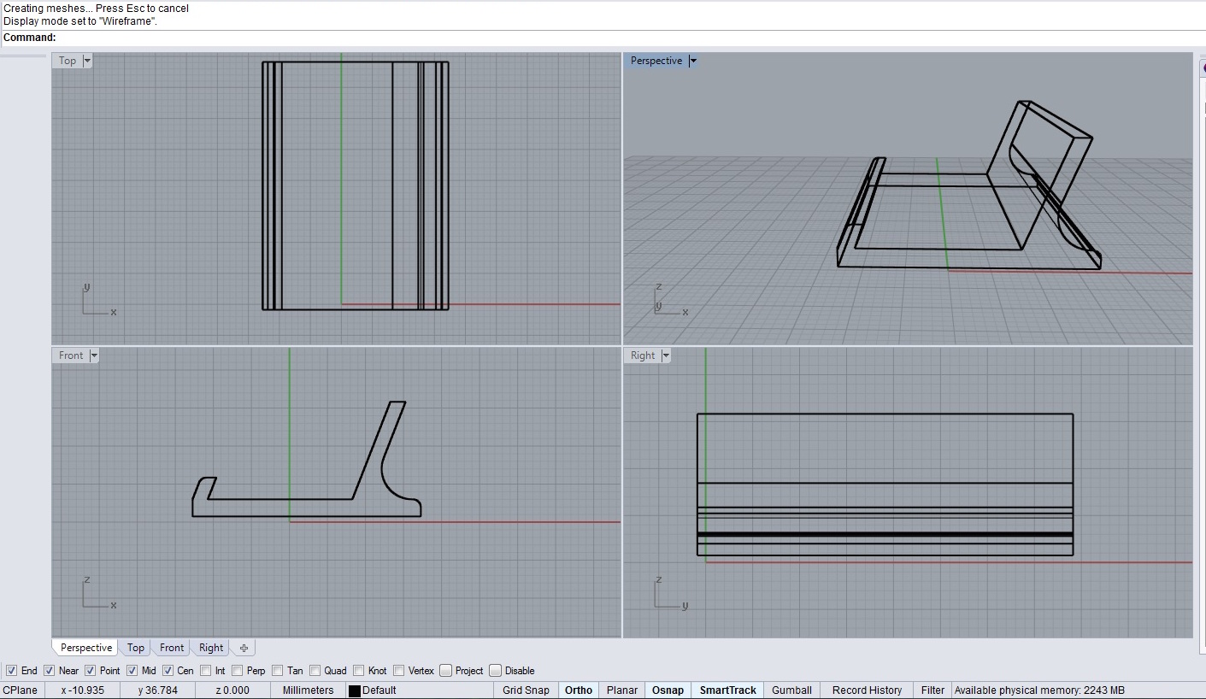Turn off Ortho mode in status bar
The image size is (1206, 699).
click(579, 690)
